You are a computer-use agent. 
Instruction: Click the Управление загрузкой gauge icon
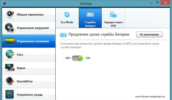[10, 28]
